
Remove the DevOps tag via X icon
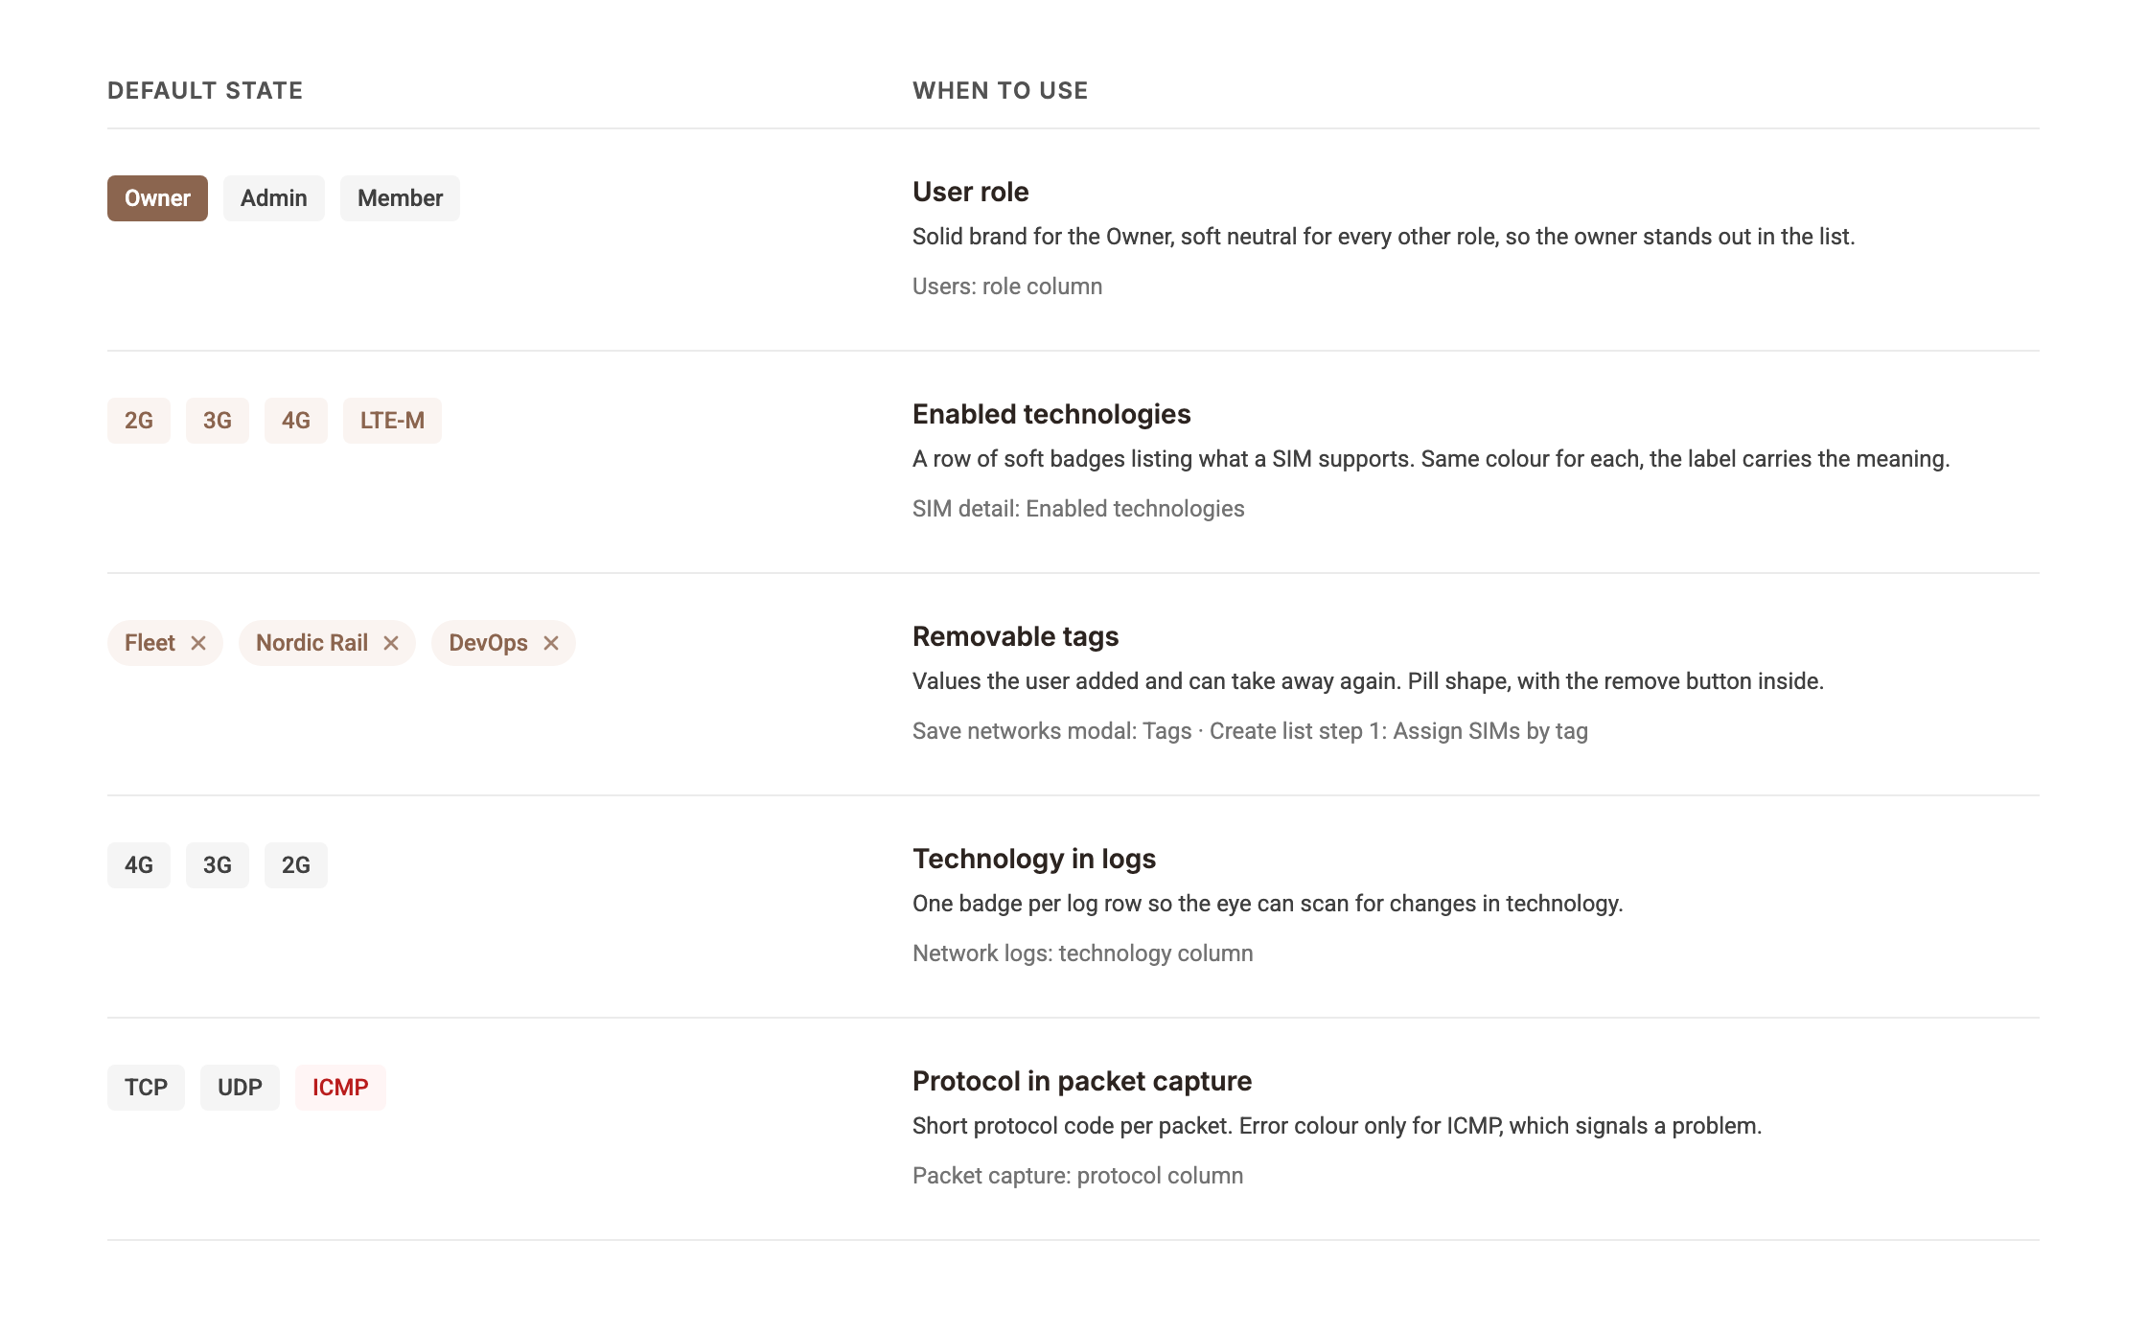[x=551, y=643]
